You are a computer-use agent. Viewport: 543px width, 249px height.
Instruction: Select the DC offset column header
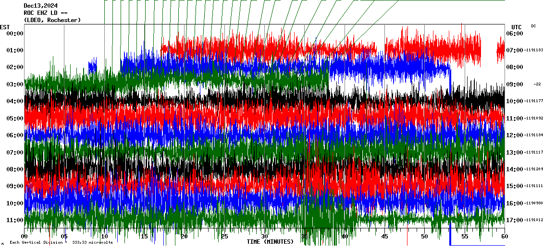tap(533, 26)
